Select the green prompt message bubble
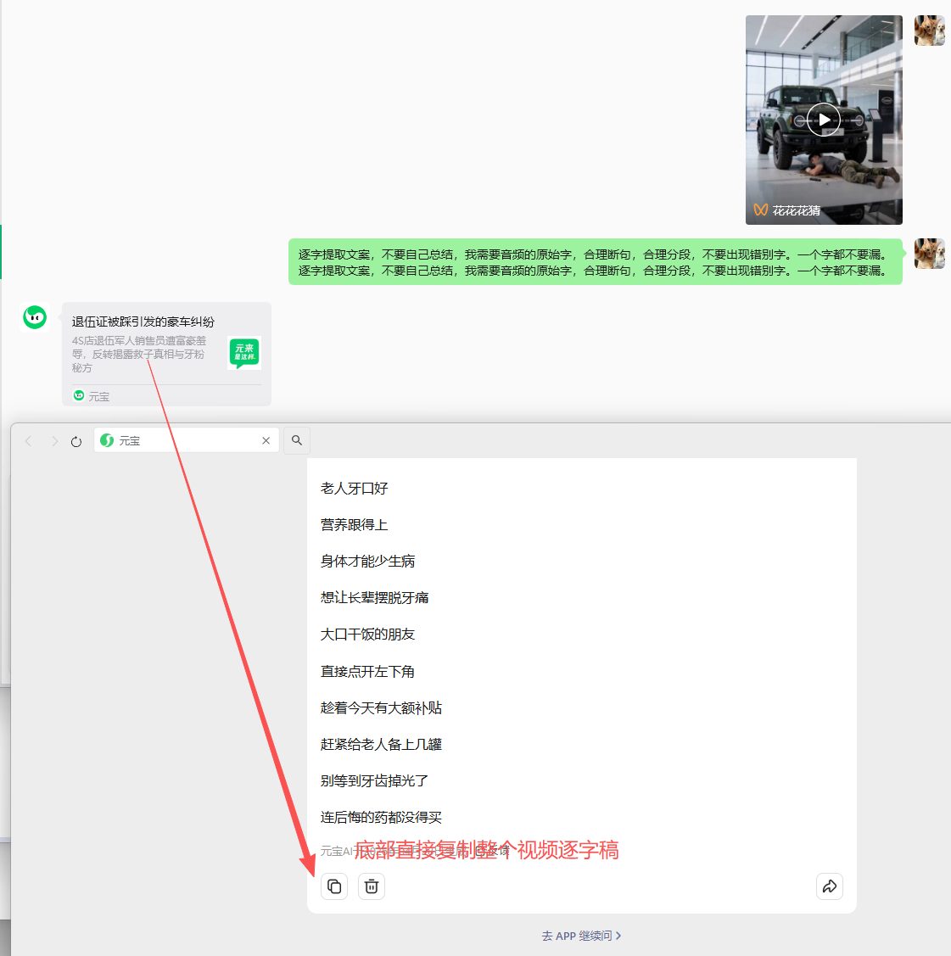 pos(595,261)
